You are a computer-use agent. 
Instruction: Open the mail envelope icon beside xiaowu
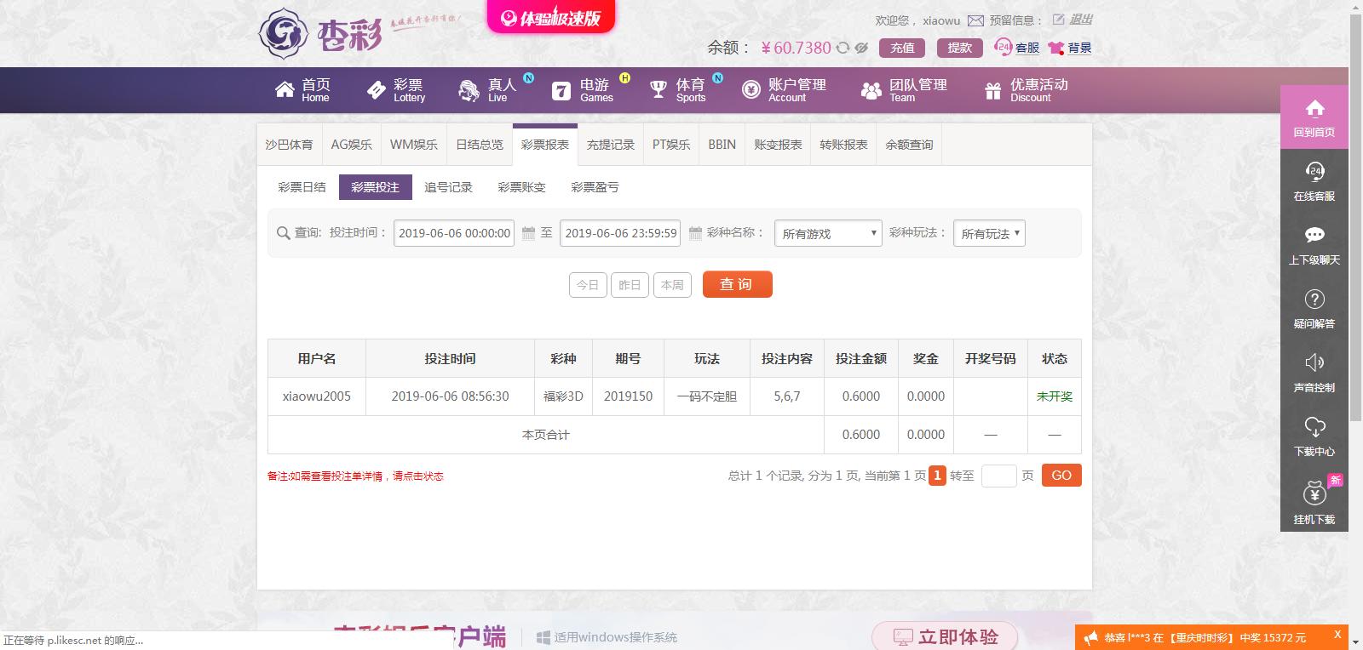tap(975, 20)
